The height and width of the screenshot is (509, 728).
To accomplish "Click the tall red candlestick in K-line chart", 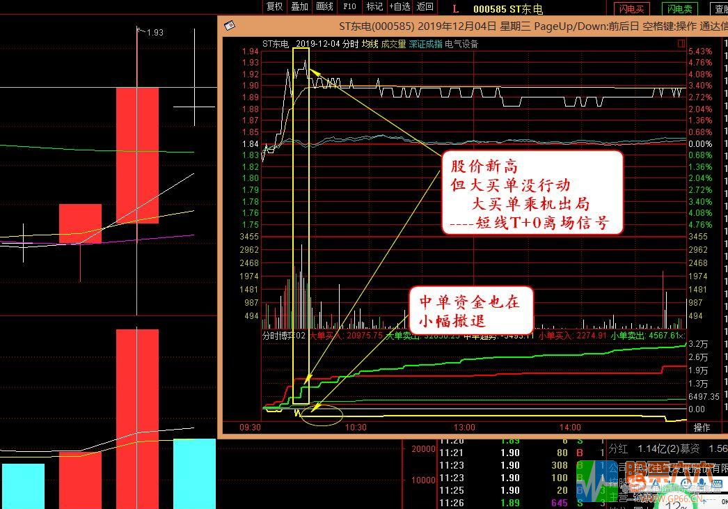I will pos(137,155).
